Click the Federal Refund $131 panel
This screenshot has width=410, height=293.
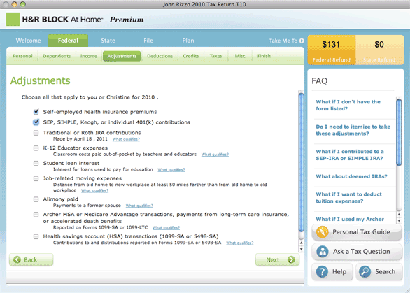coord(332,50)
